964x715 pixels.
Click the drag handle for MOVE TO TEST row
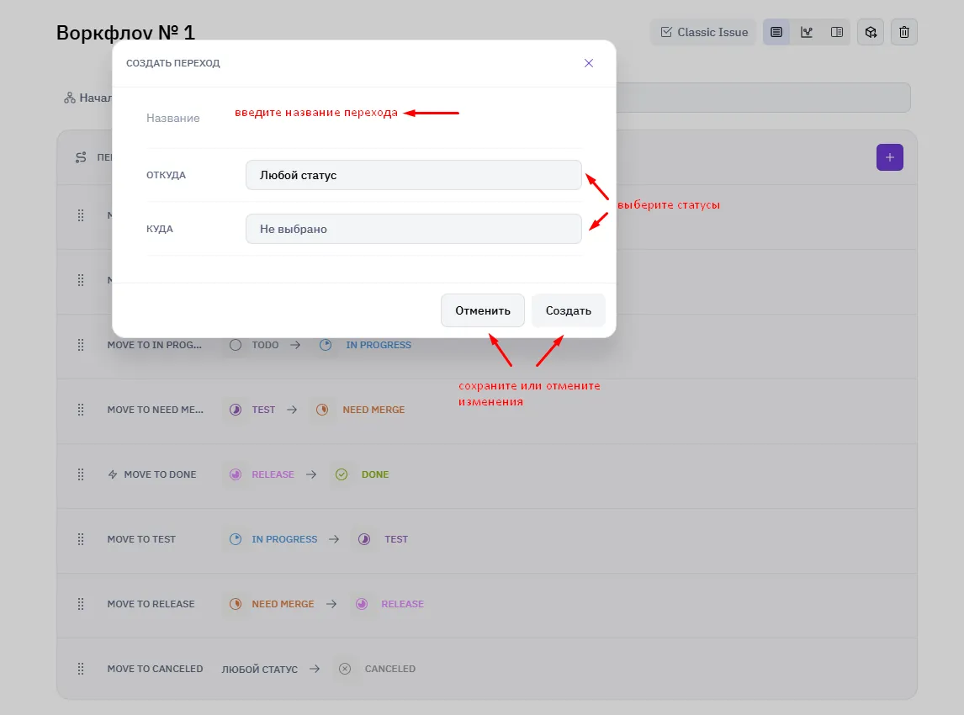(x=81, y=539)
